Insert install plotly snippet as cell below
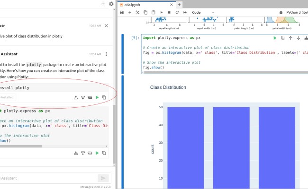The height and width of the screenshot is (189, 308). (83, 97)
